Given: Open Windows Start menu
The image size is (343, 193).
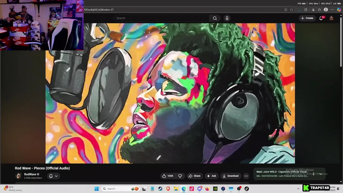Looking at the screenshot, I should [x=96, y=189].
